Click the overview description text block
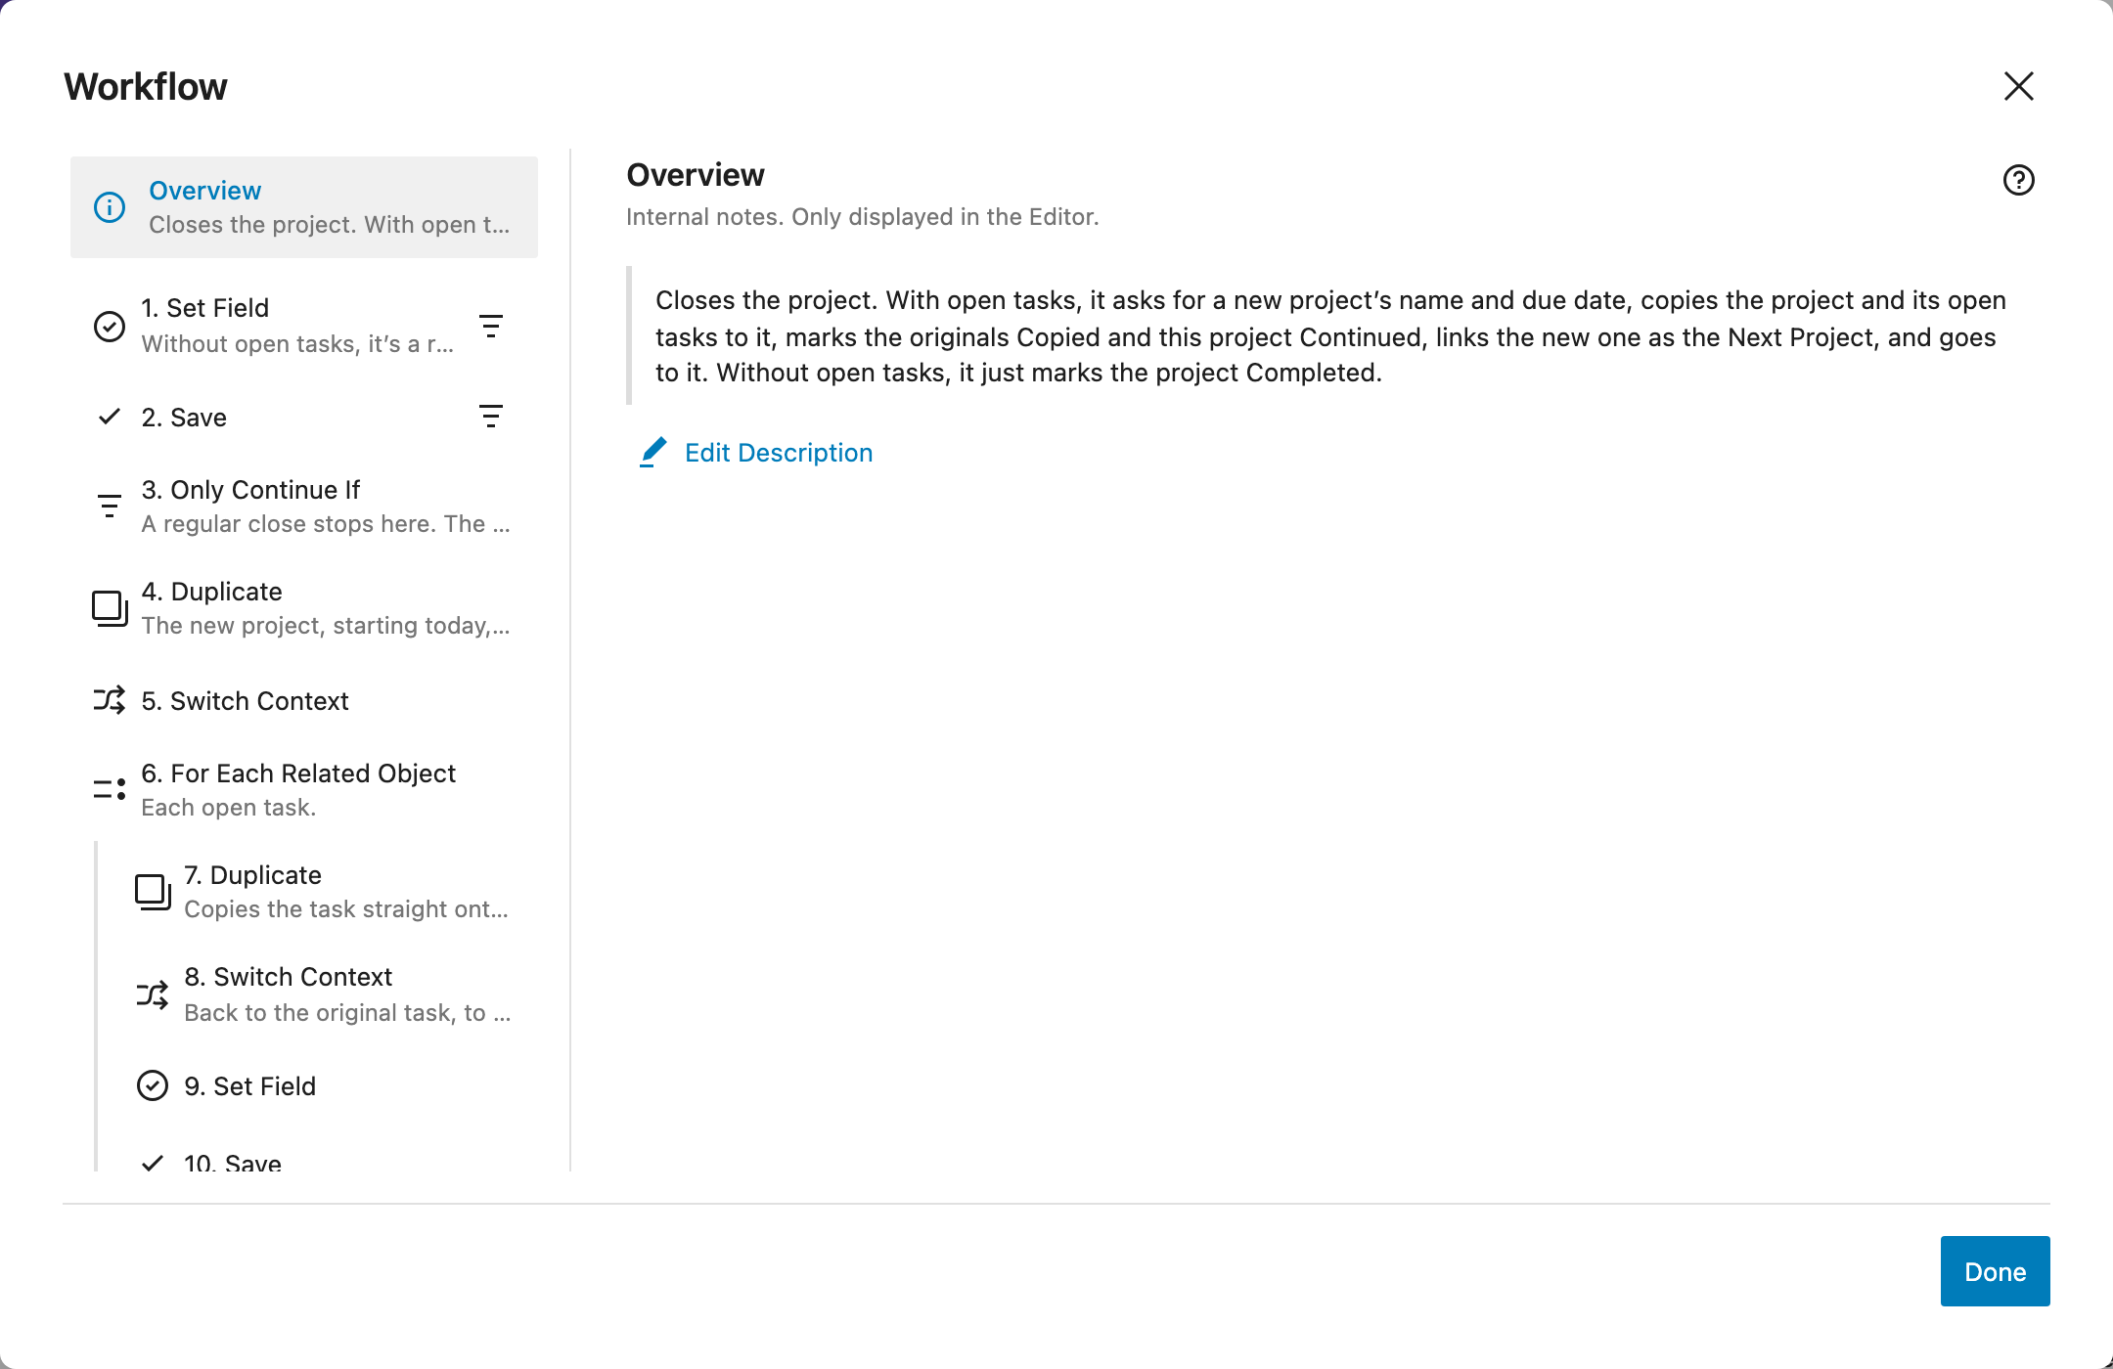This screenshot has width=2113, height=1369. coord(1330,336)
